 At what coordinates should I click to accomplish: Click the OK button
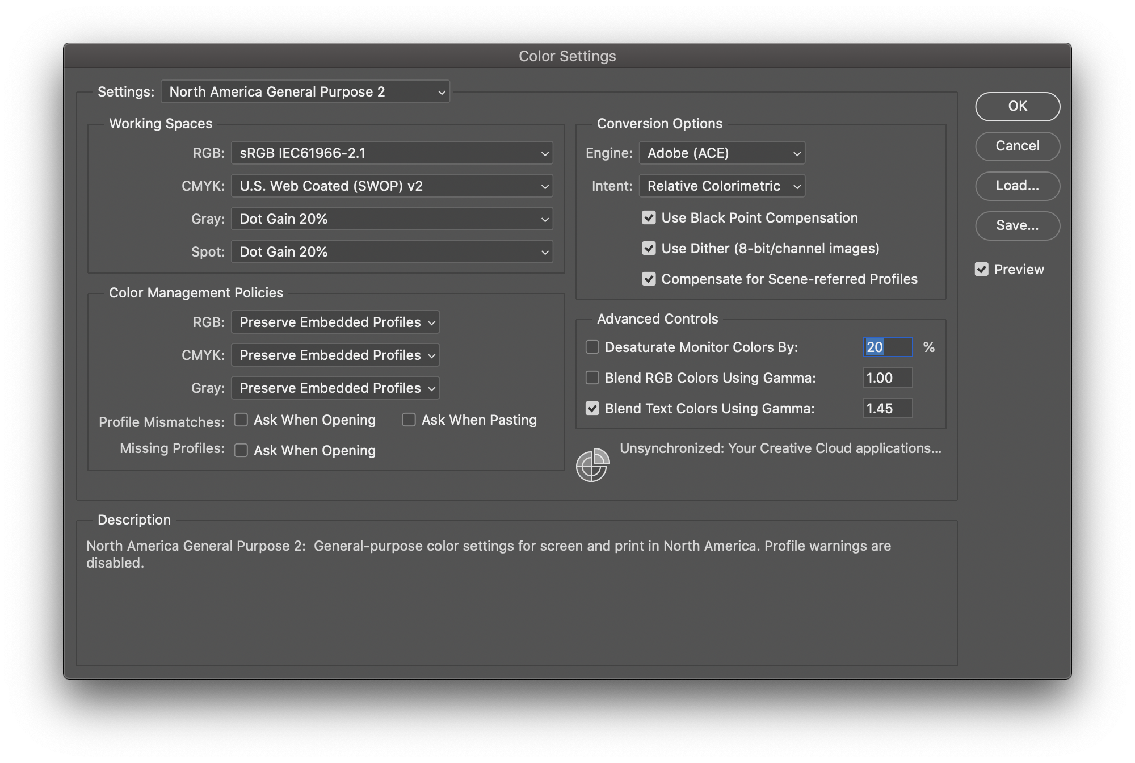[x=1017, y=106]
